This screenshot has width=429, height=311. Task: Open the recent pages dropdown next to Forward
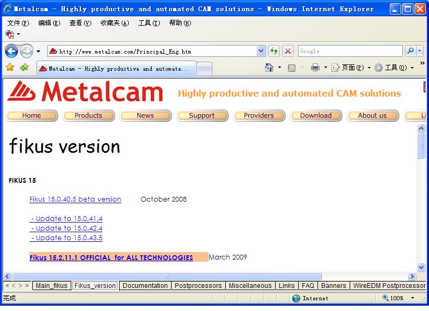pos(38,51)
